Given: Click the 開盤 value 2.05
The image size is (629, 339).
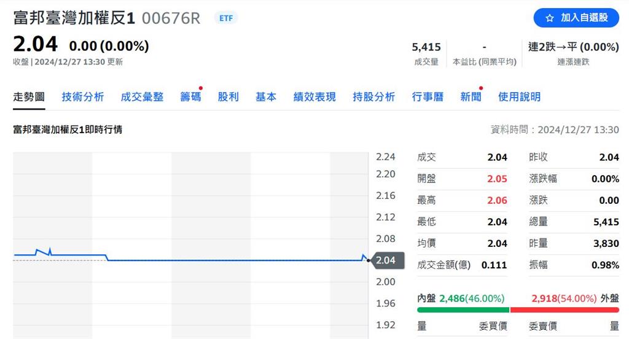Looking at the screenshot, I should [497, 179].
